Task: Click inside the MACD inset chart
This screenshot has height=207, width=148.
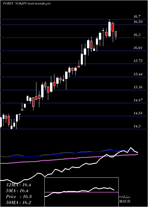Action: [81, 192]
